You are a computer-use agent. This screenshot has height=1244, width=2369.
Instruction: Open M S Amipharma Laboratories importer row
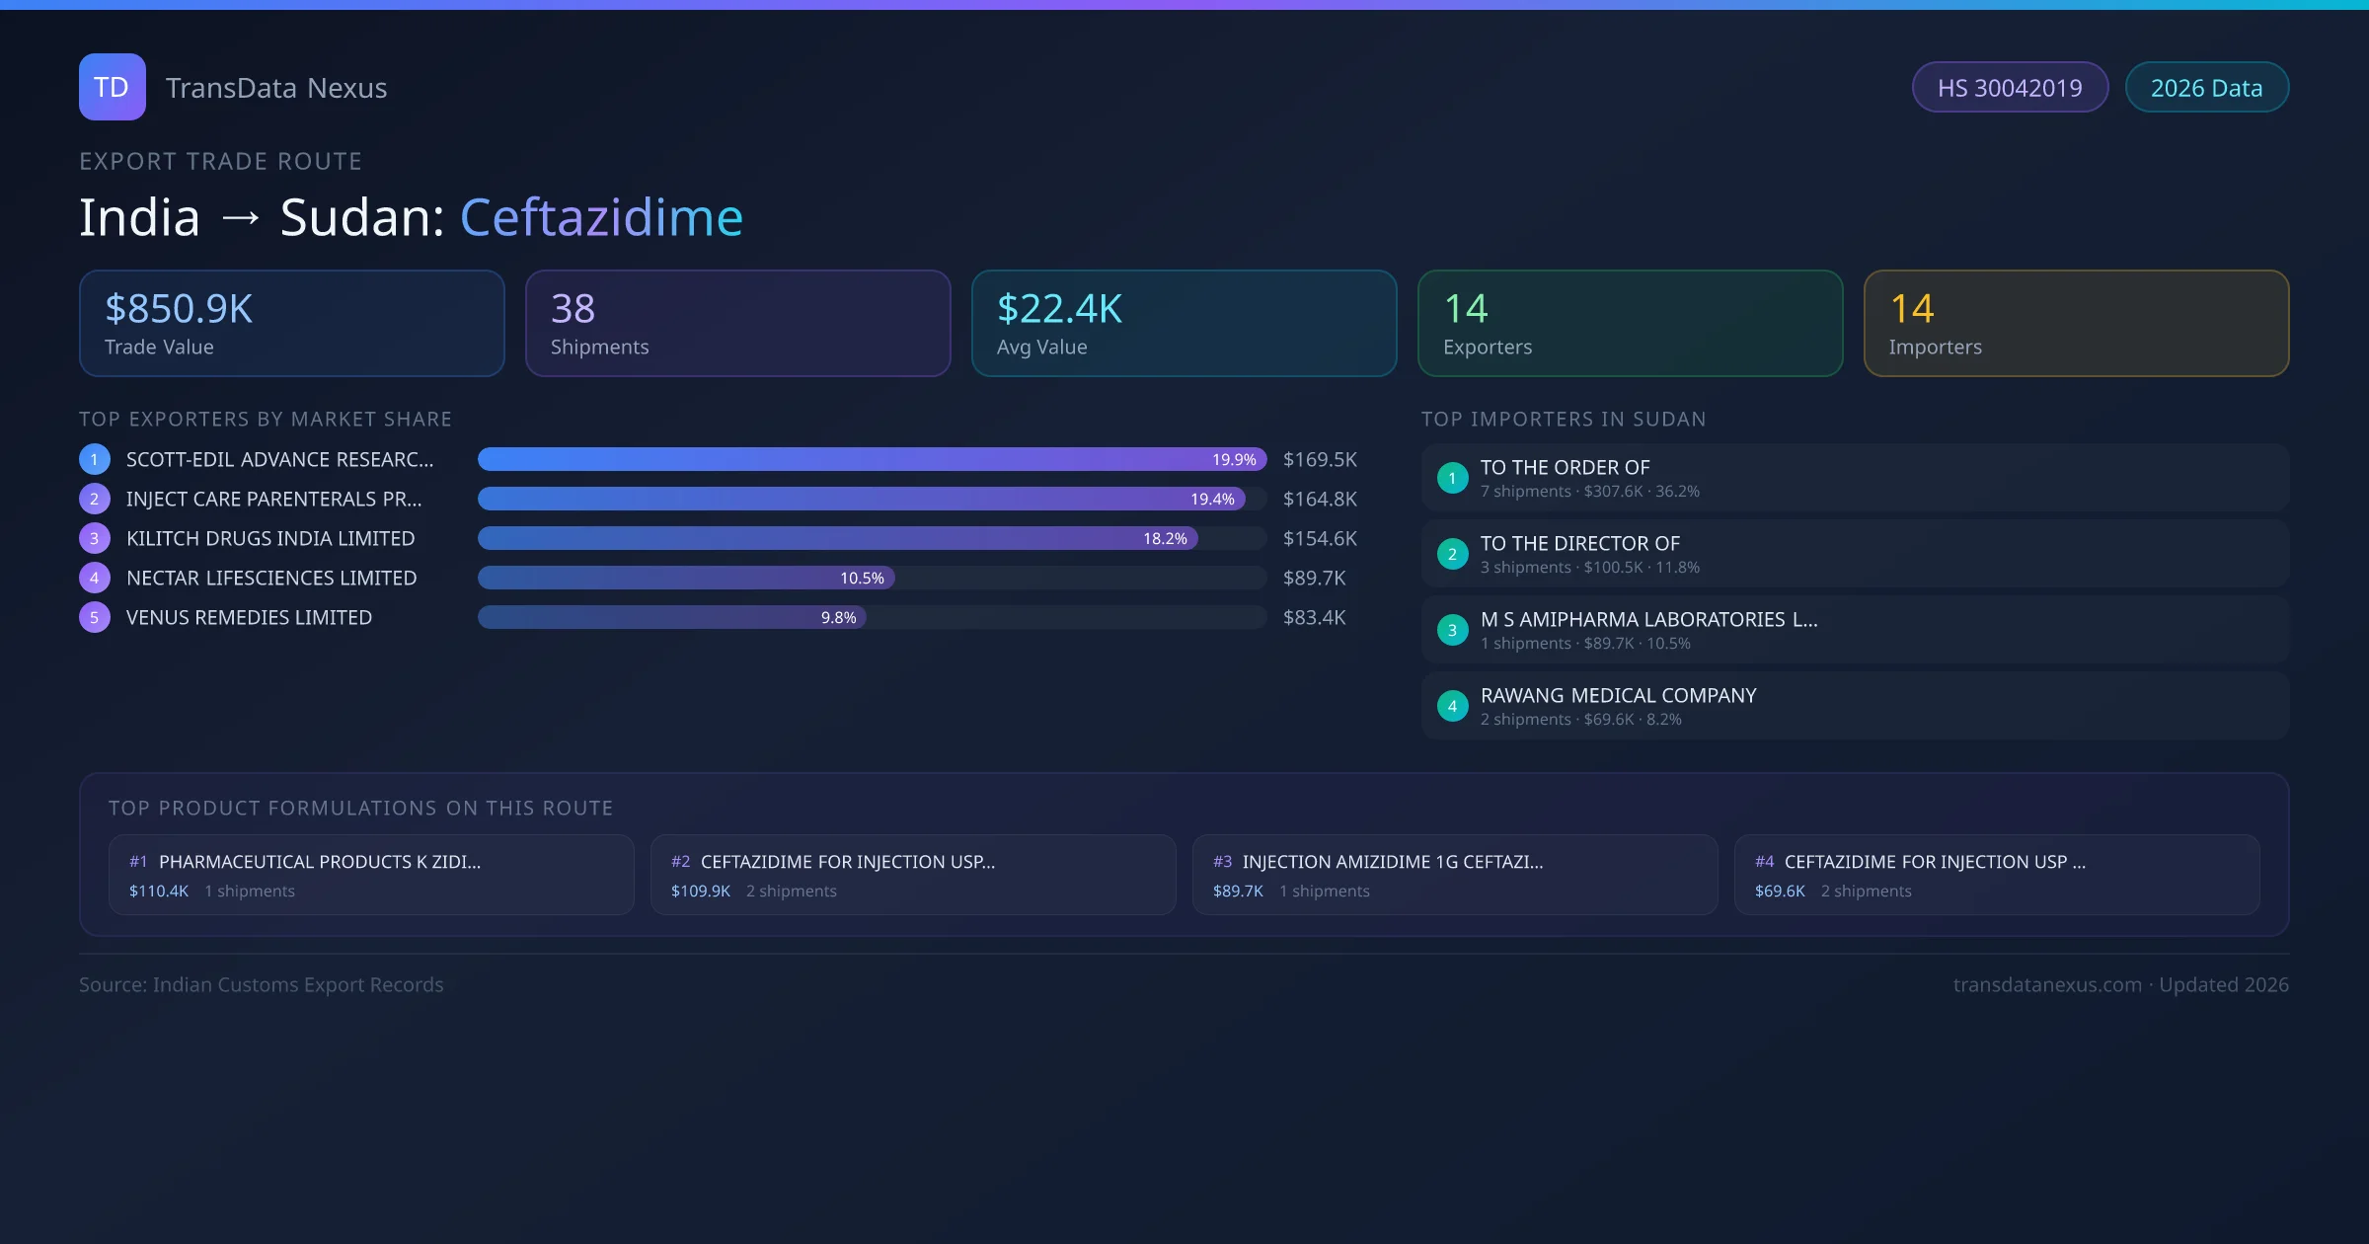(x=1854, y=630)
